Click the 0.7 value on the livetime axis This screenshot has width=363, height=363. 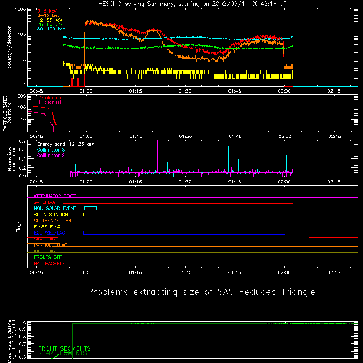coord(22,343)
